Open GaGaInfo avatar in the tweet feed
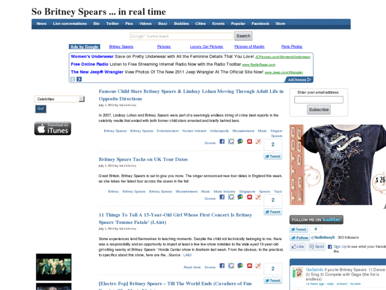This screenshot has width=386, height=290. (x=297, y=272)
